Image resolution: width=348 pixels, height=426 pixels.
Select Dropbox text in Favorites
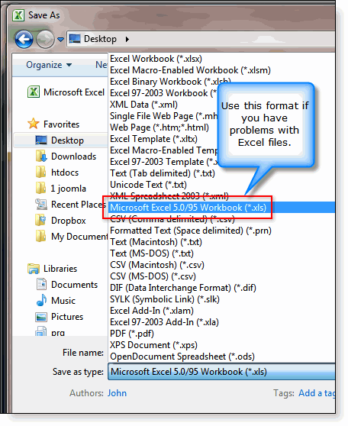pos(69,221)
